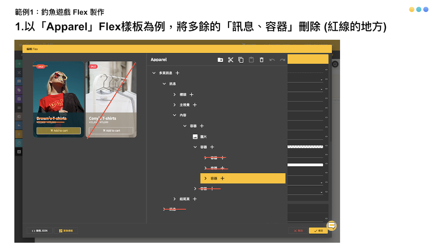
Task: Select the 內容 tree row
Action: [x=183, y=115]
